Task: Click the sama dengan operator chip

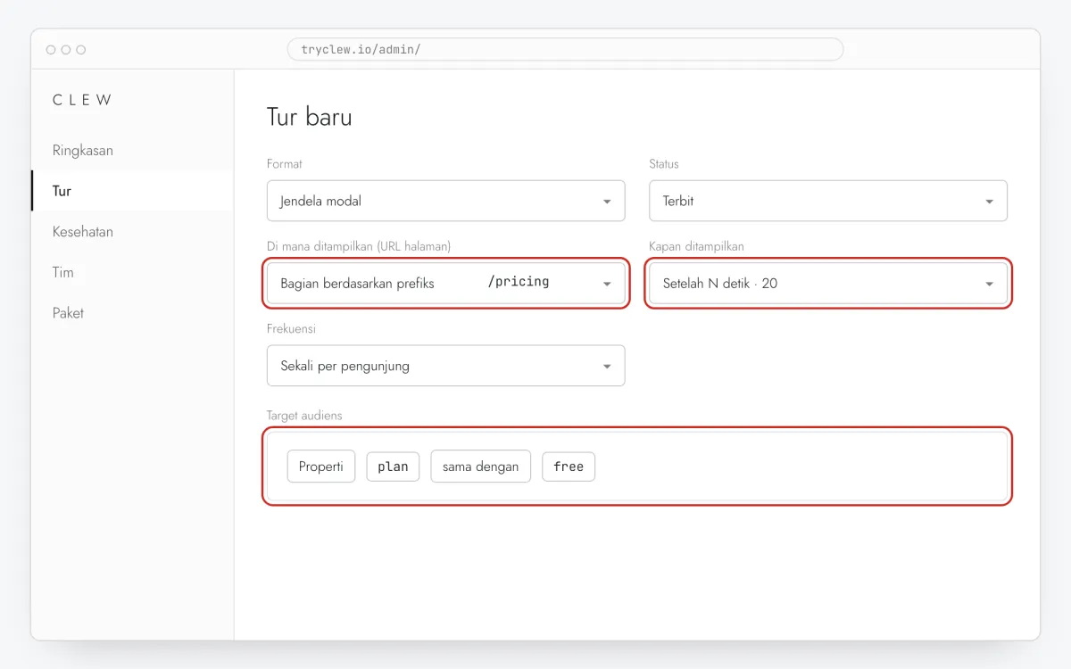Action: point(480,467)
